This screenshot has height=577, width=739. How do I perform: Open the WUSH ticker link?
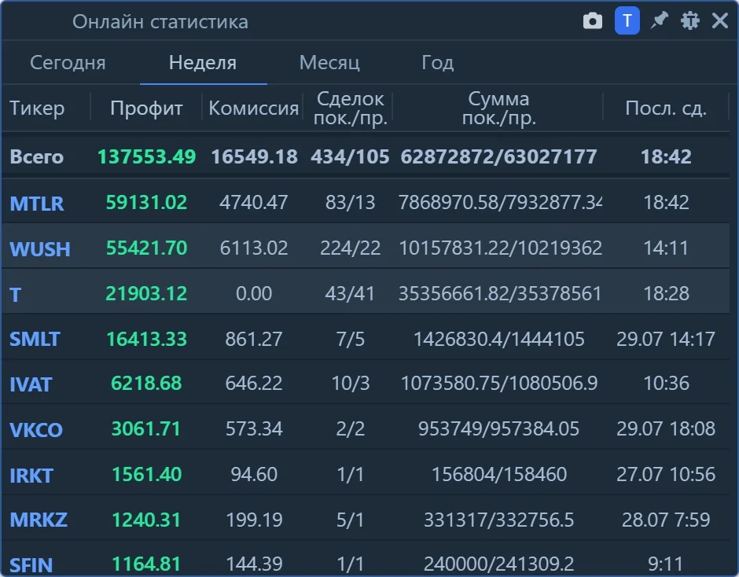[x=40, y=248]
